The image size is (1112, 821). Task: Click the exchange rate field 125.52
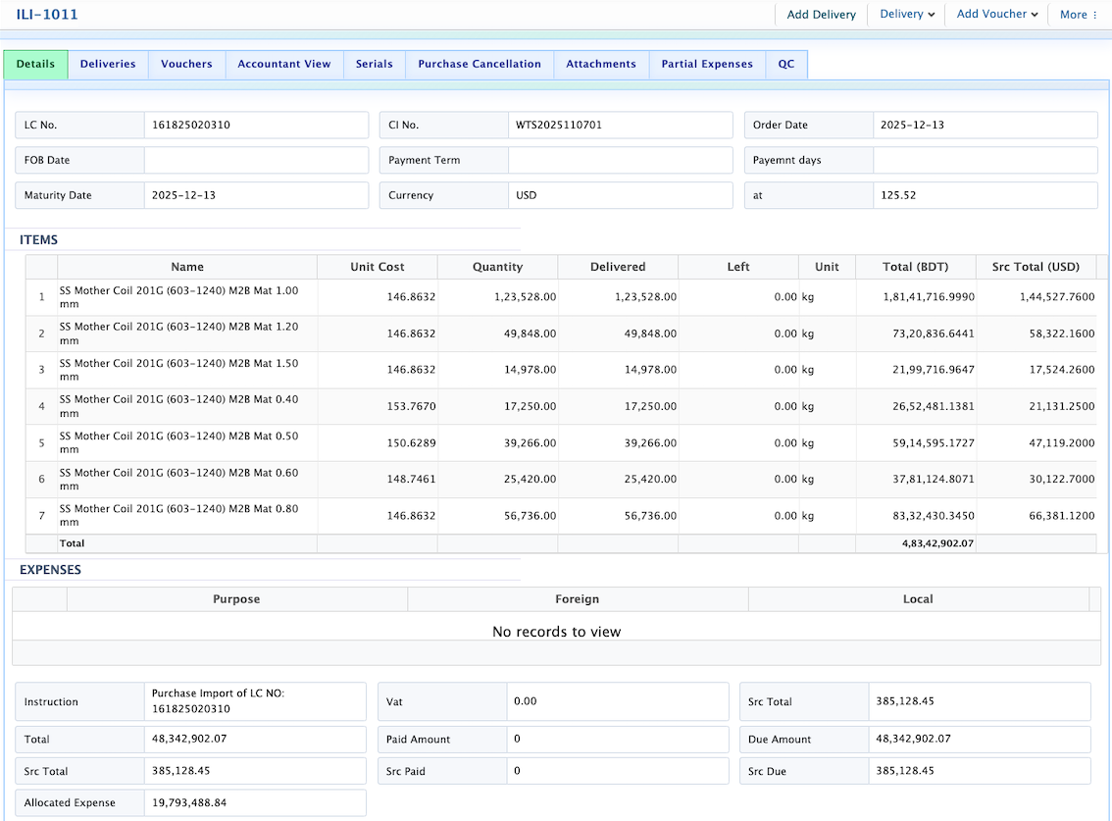click(x=986, y=195)
